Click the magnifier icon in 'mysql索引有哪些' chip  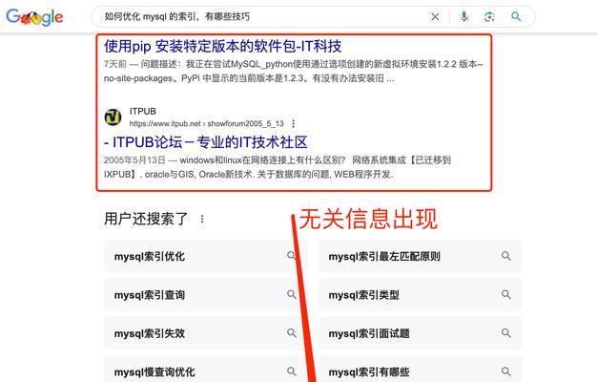[506, 371]
